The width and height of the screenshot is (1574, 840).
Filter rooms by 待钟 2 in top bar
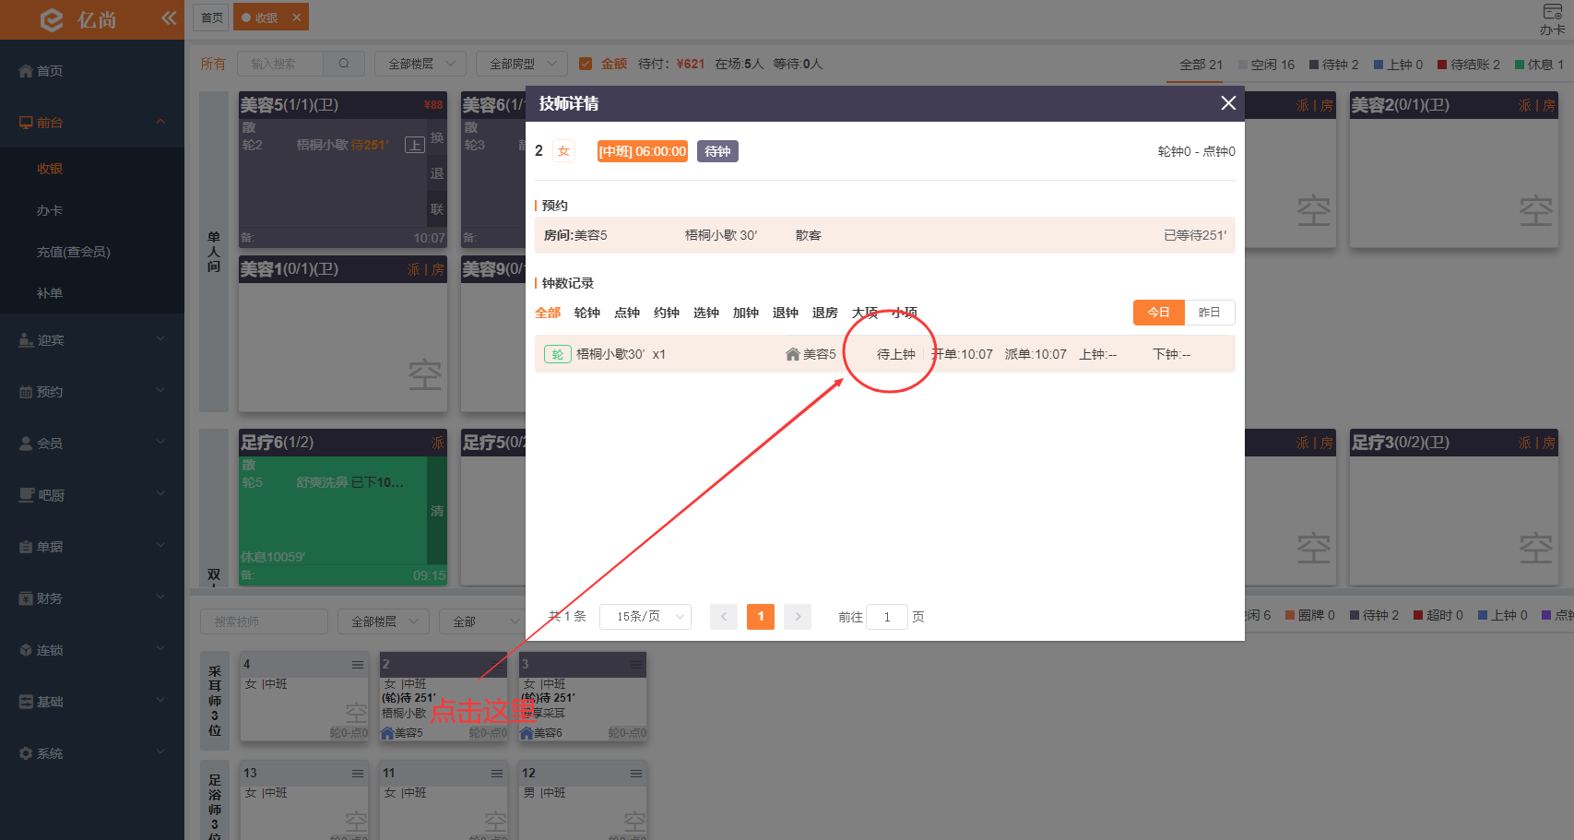(1333, 65)
